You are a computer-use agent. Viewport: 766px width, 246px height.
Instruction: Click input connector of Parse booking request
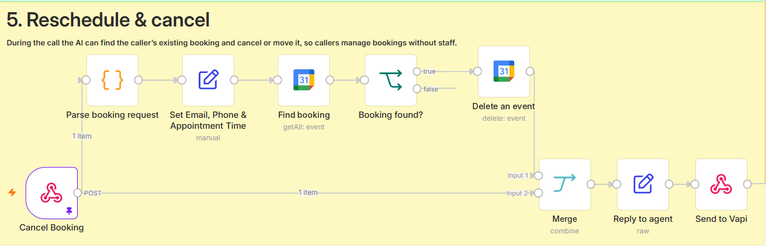pos(86,80)
